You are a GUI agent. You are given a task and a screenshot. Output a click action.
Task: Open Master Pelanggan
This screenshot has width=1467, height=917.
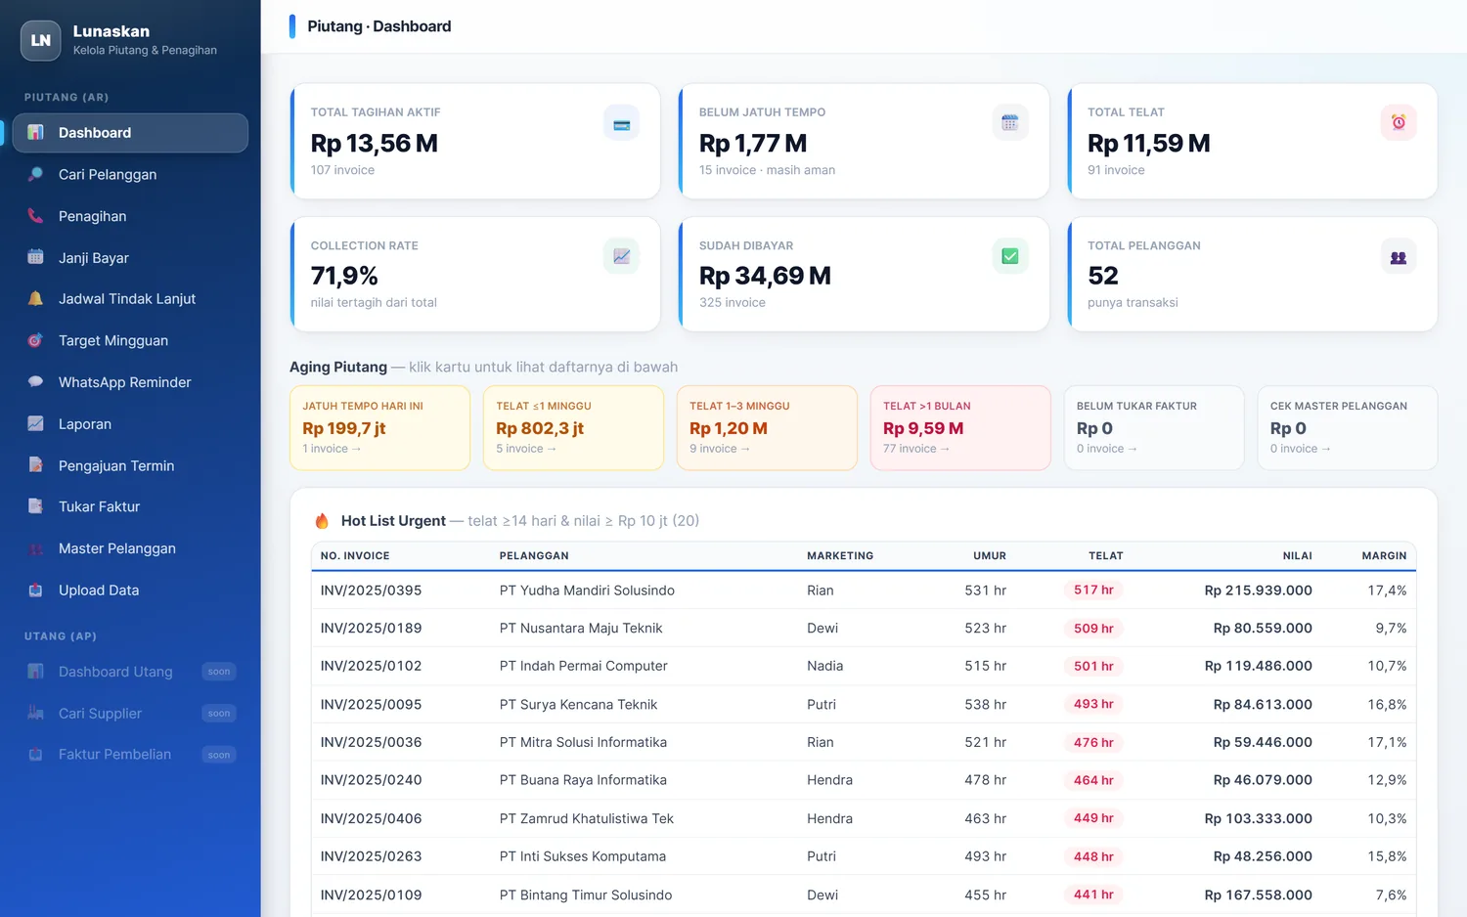pos(130,548)
